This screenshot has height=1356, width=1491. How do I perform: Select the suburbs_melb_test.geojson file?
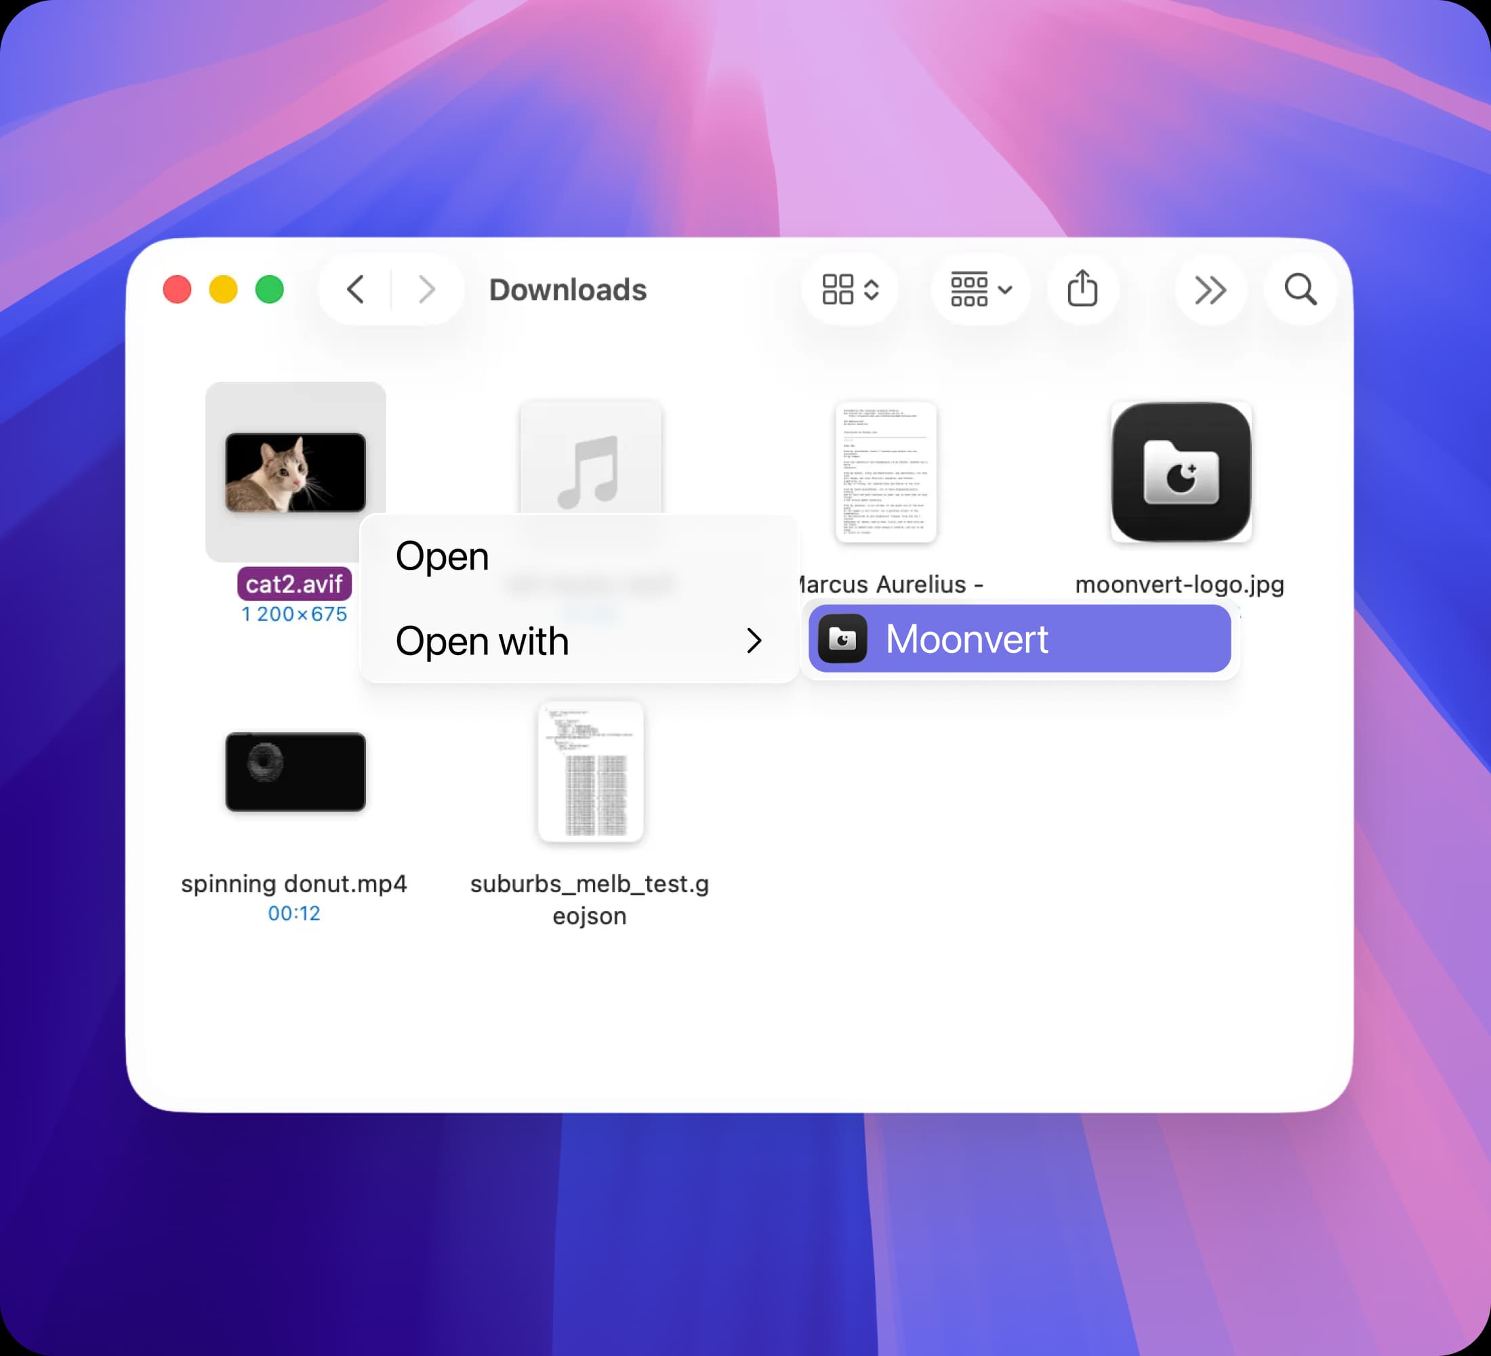591,772
